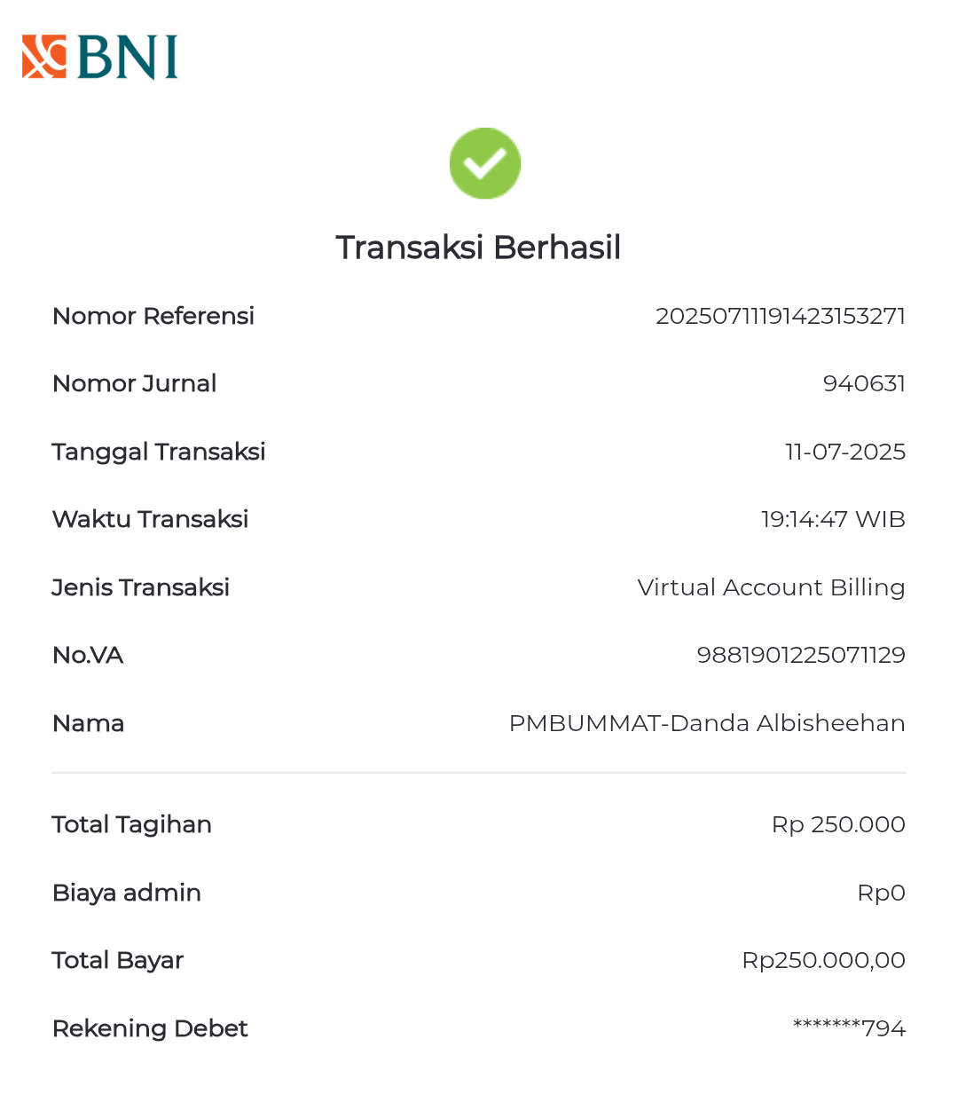Click the BNI logo

point(100,58)
